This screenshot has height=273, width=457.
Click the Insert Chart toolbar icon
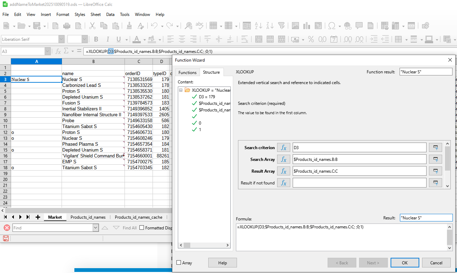(x=307, y=26)
